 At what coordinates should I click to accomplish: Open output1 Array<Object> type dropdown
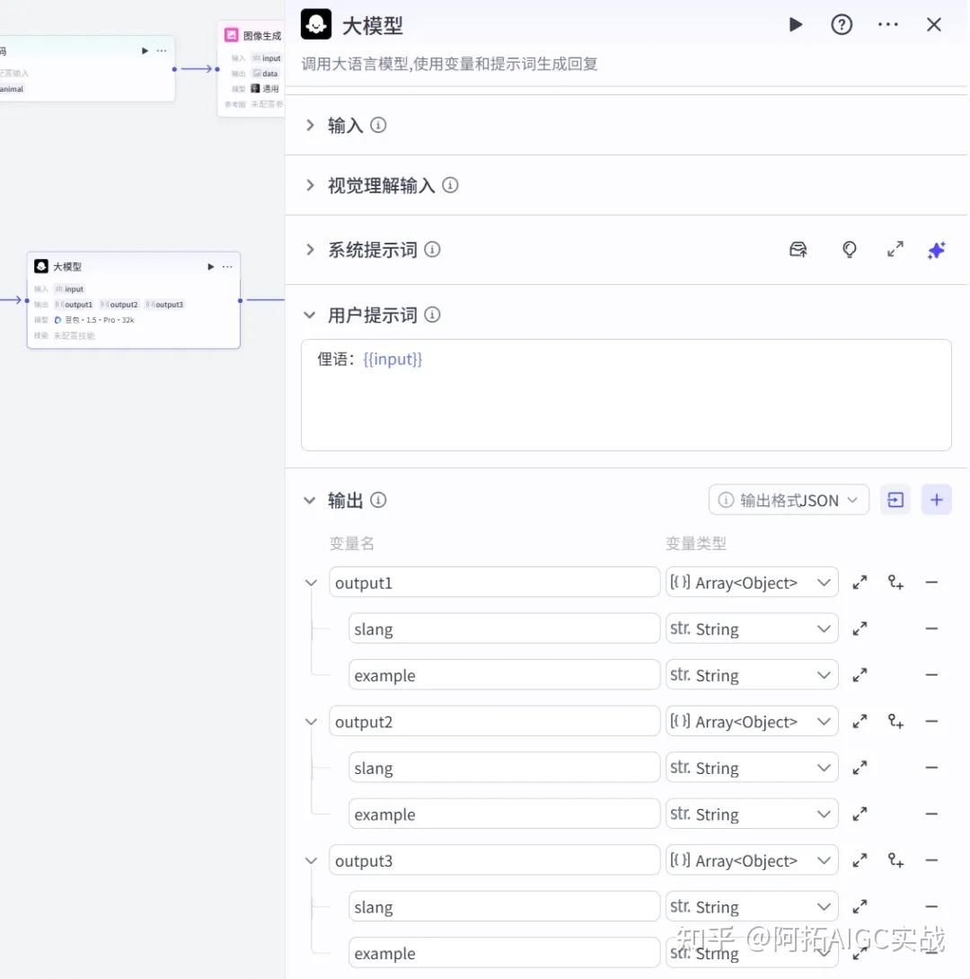click(752, 583)
